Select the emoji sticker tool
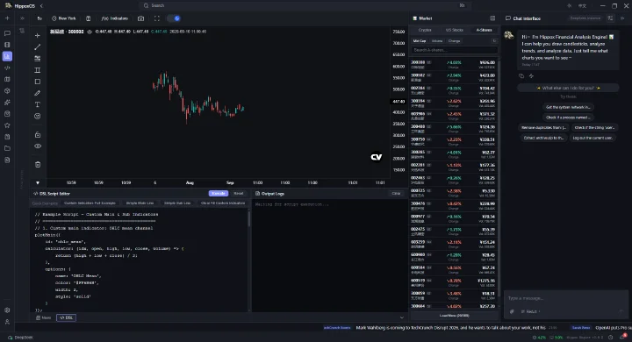The image size is (632, 342). pyautogui.click(x=38, y=116)
